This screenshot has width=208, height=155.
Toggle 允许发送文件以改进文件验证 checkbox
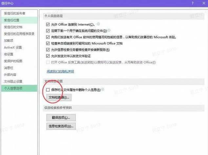[x=48, y=56]
